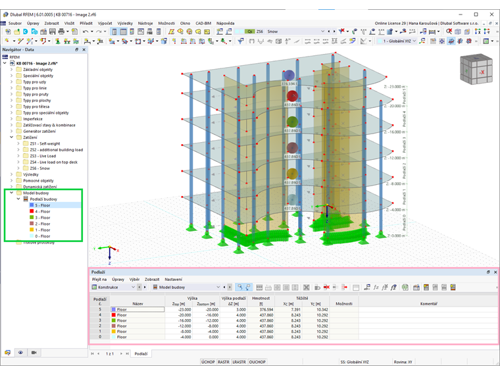Click the fx formula icon in the table toolbar

(376, 287)
